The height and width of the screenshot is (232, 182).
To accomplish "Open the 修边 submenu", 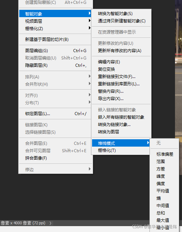I will 55,169.
